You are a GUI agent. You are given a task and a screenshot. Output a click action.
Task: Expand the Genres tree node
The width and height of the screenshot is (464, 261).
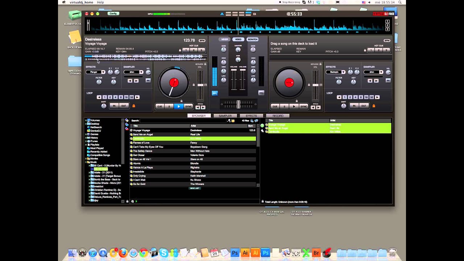(x=86, y=134)
